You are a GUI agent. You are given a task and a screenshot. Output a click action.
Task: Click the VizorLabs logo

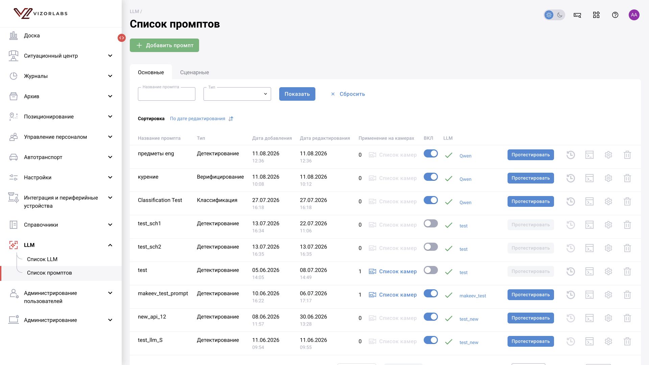41,14
